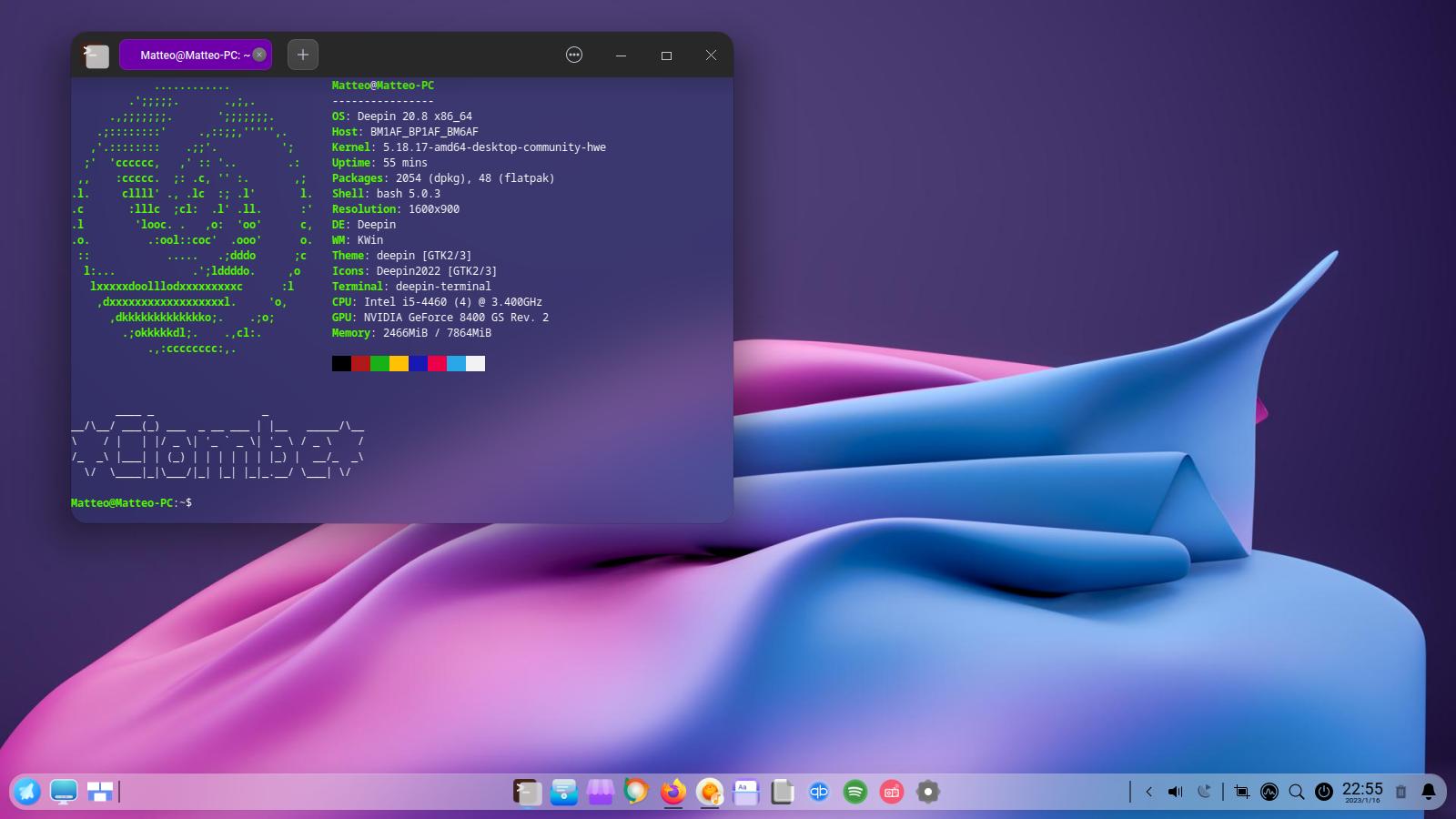Collapse the system tray arrow
The height and width of the screenshot is (819, 1456).
point(1148,792)
